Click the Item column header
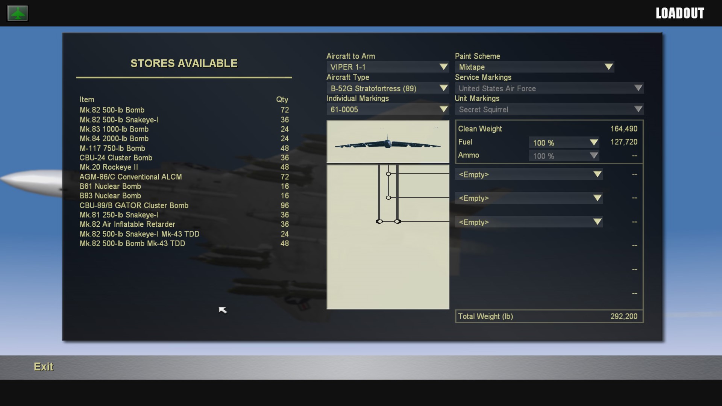This screenshot has width=722, height=406. [x=87, y=100]
